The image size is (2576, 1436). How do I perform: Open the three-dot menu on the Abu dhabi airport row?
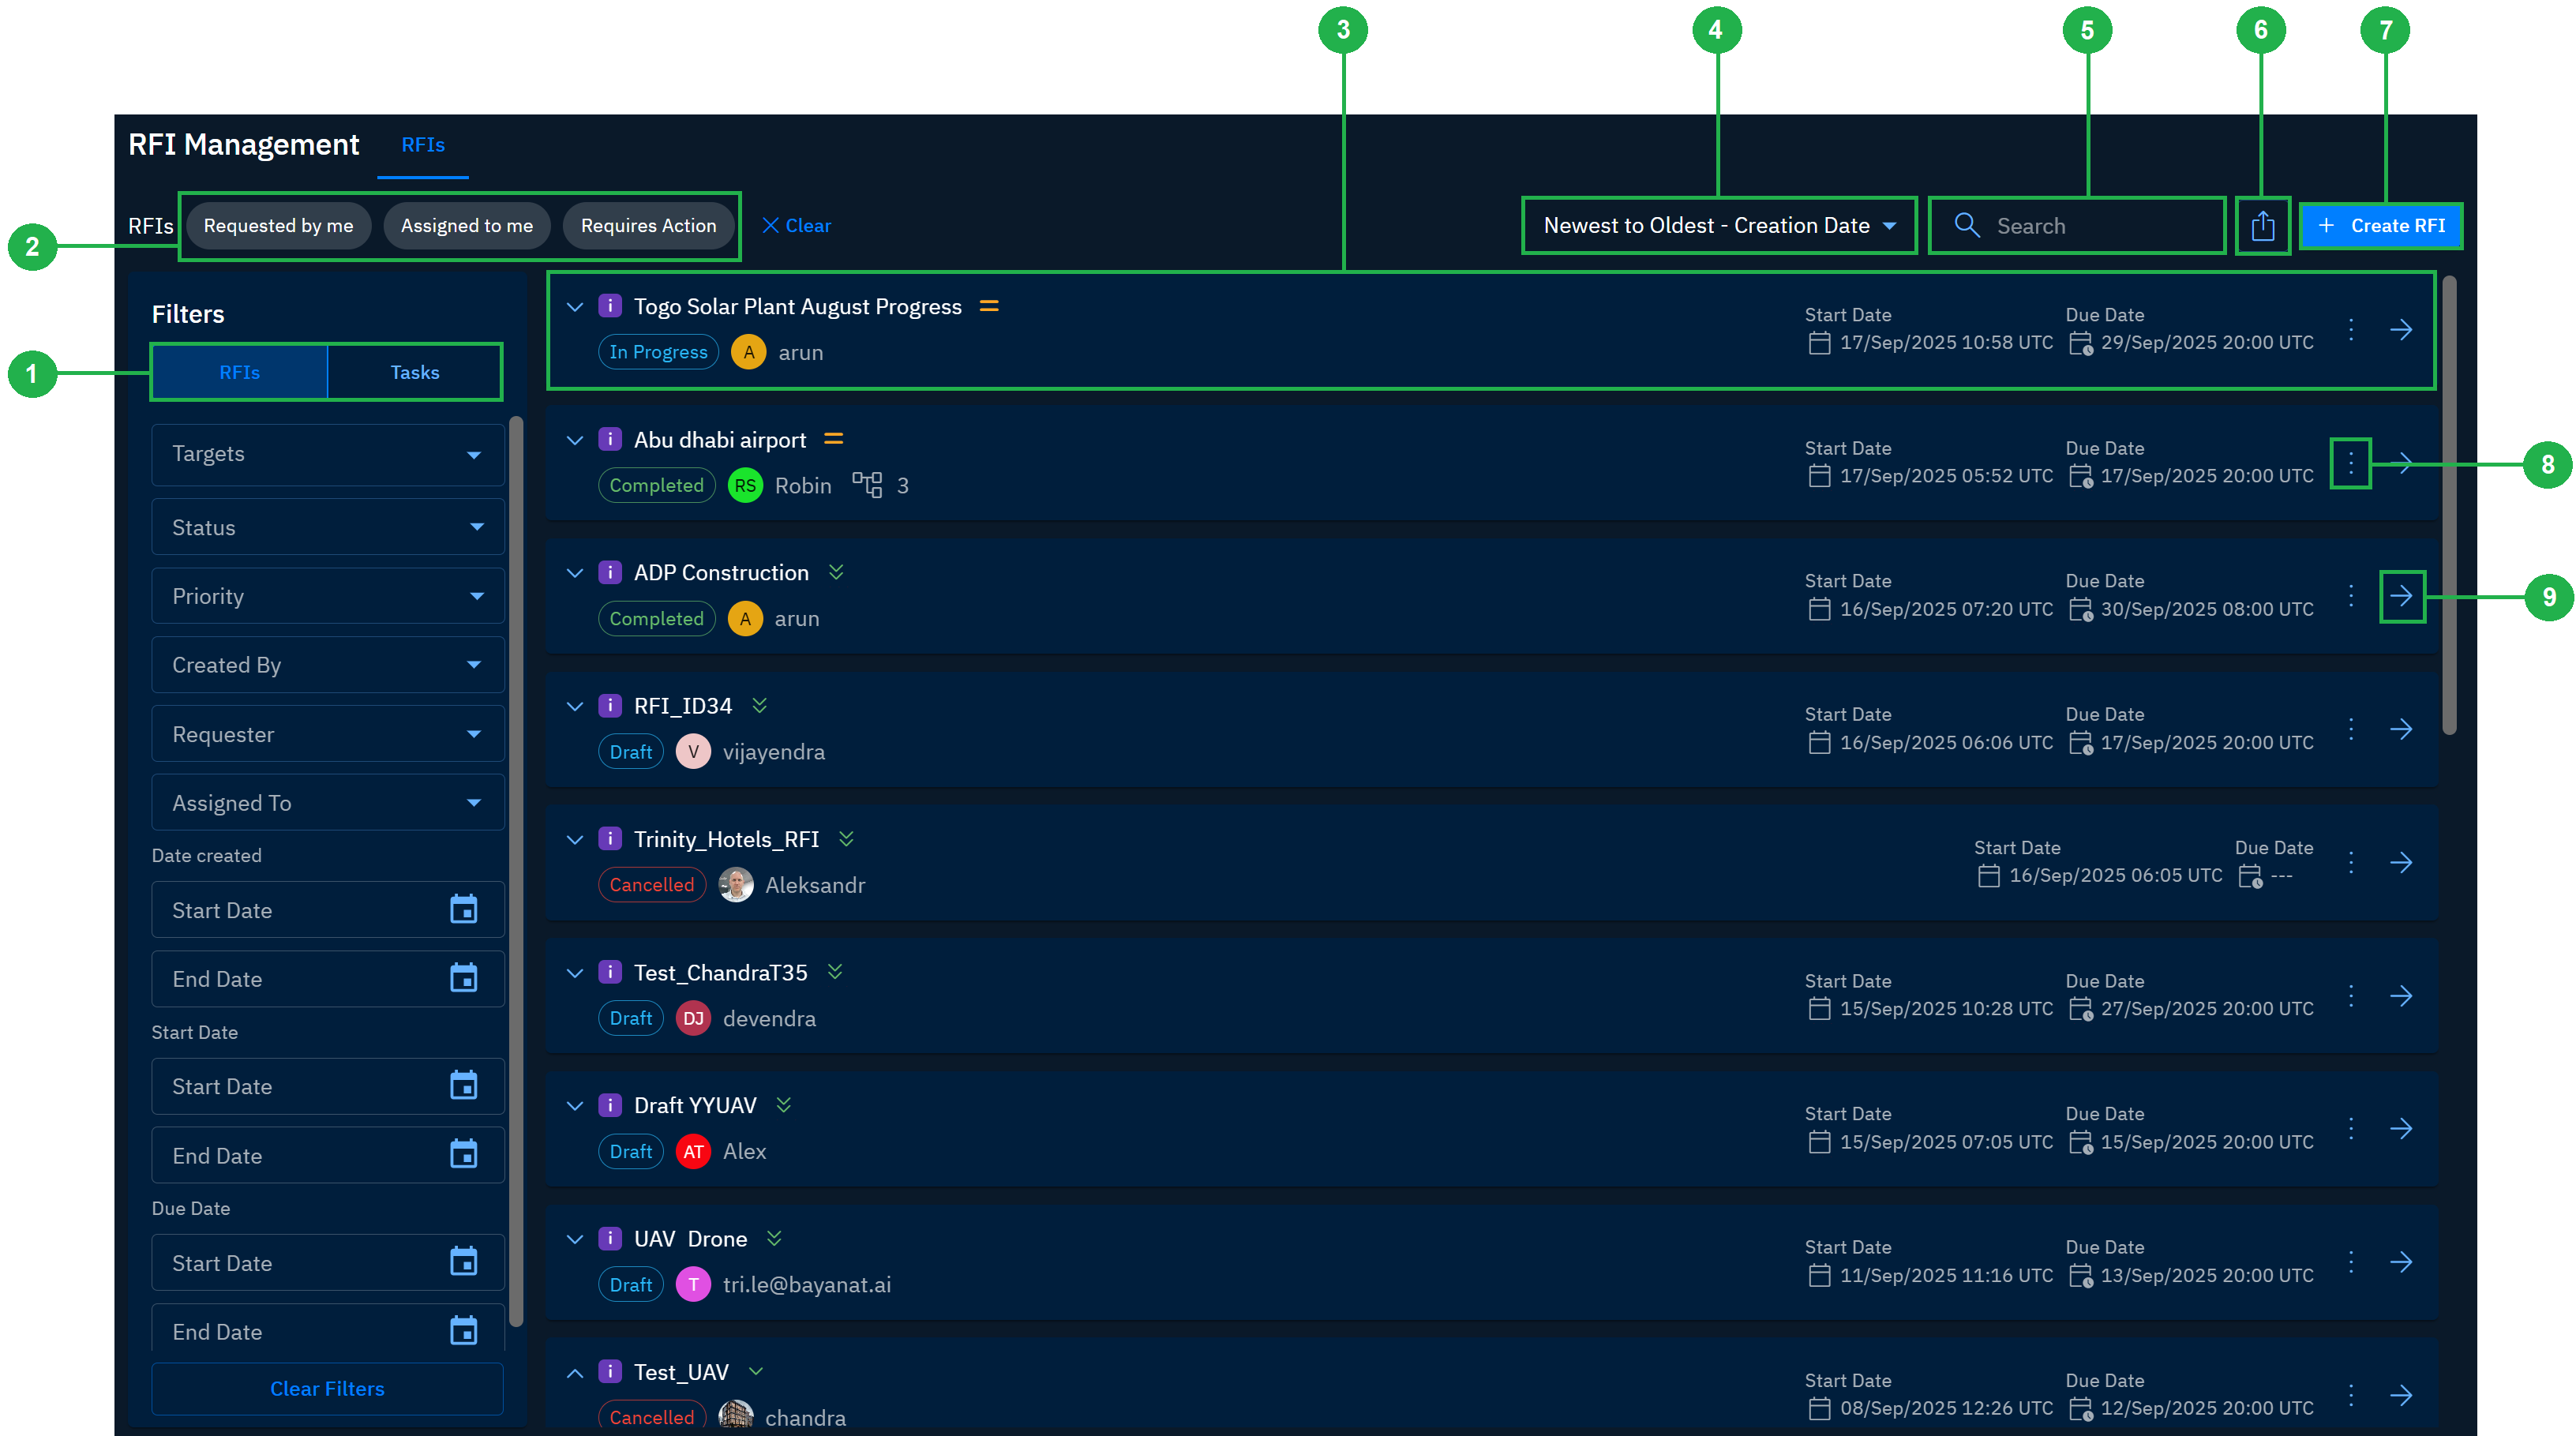point(2351,462)
